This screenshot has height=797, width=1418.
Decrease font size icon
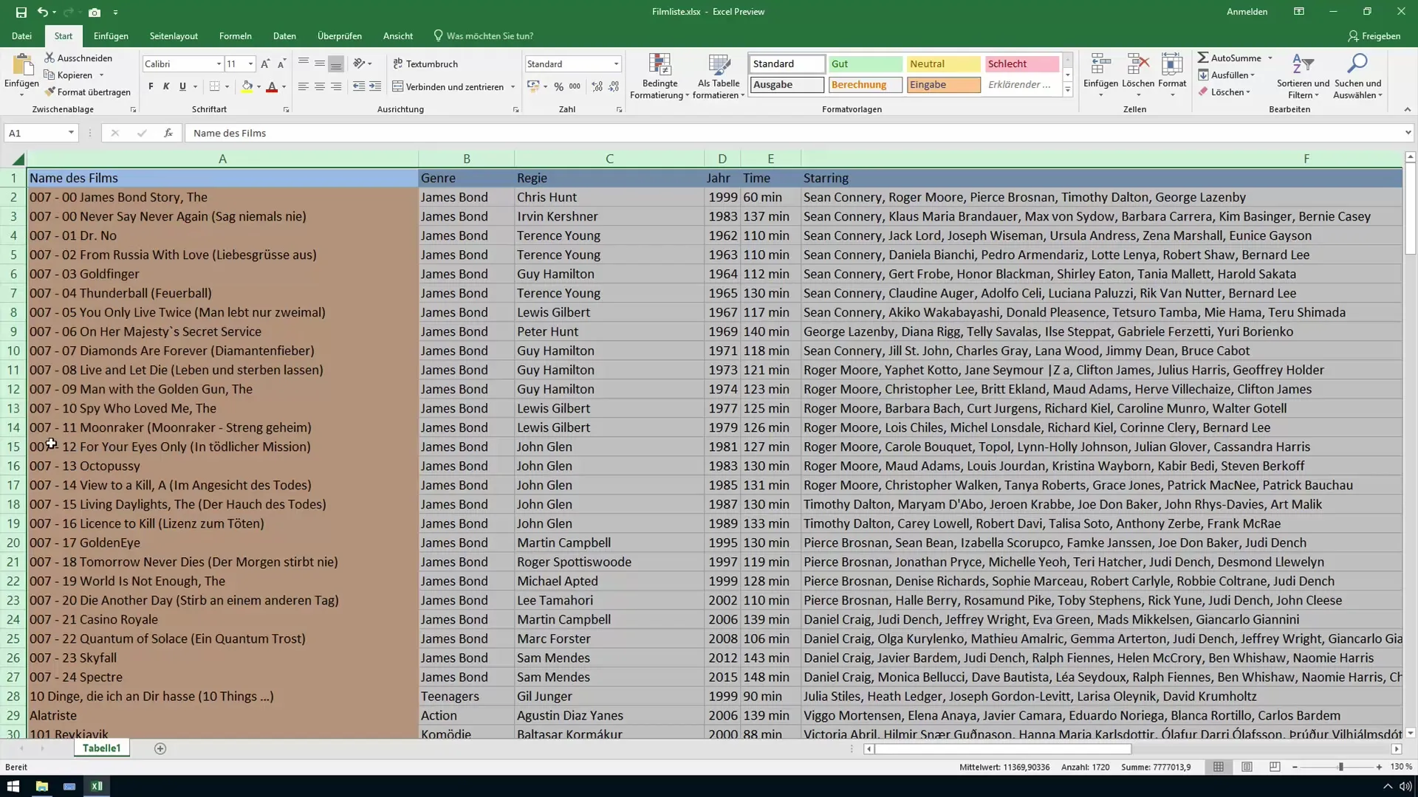click(281, 64)
